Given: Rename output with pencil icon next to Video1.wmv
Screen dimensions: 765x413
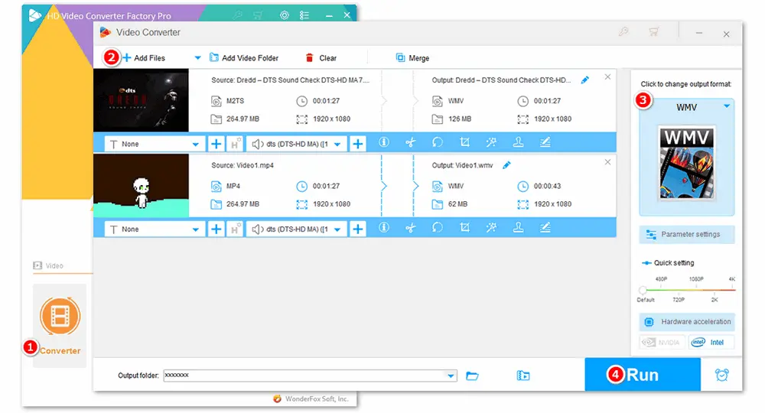Looking at the screenshot, I should pos(506,165).
